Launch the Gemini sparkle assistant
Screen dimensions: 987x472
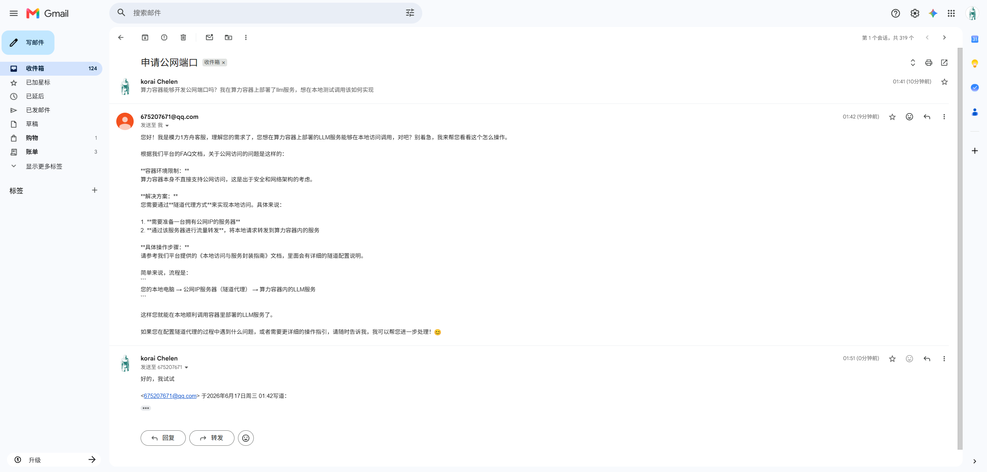[x=933, y=14]
